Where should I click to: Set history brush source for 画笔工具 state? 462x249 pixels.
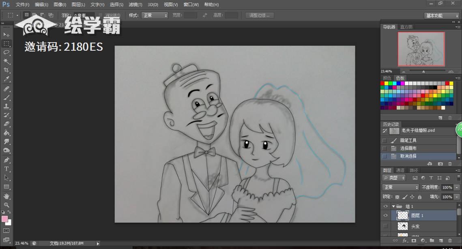(x=384, y=141)
